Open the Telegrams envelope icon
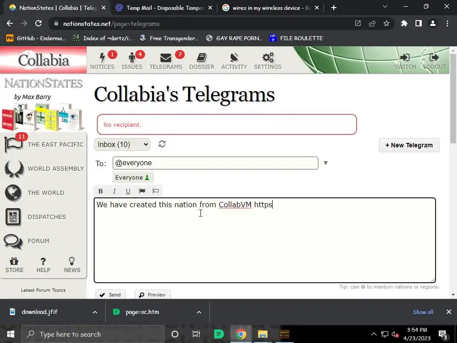The image size is (457, 343). tap(166, 58)
